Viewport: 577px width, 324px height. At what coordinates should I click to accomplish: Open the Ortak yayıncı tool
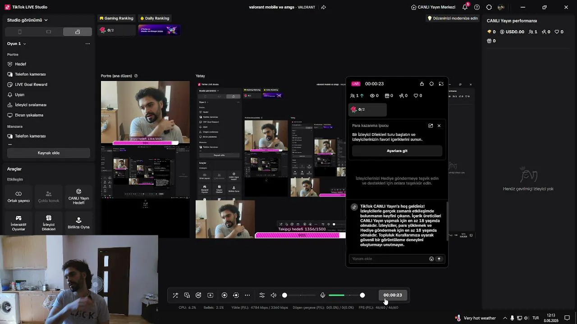[18, 197]
